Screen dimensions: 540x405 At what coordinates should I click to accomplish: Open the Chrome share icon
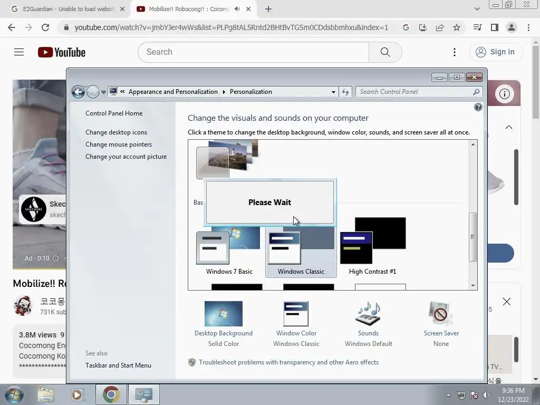point(440,27)
